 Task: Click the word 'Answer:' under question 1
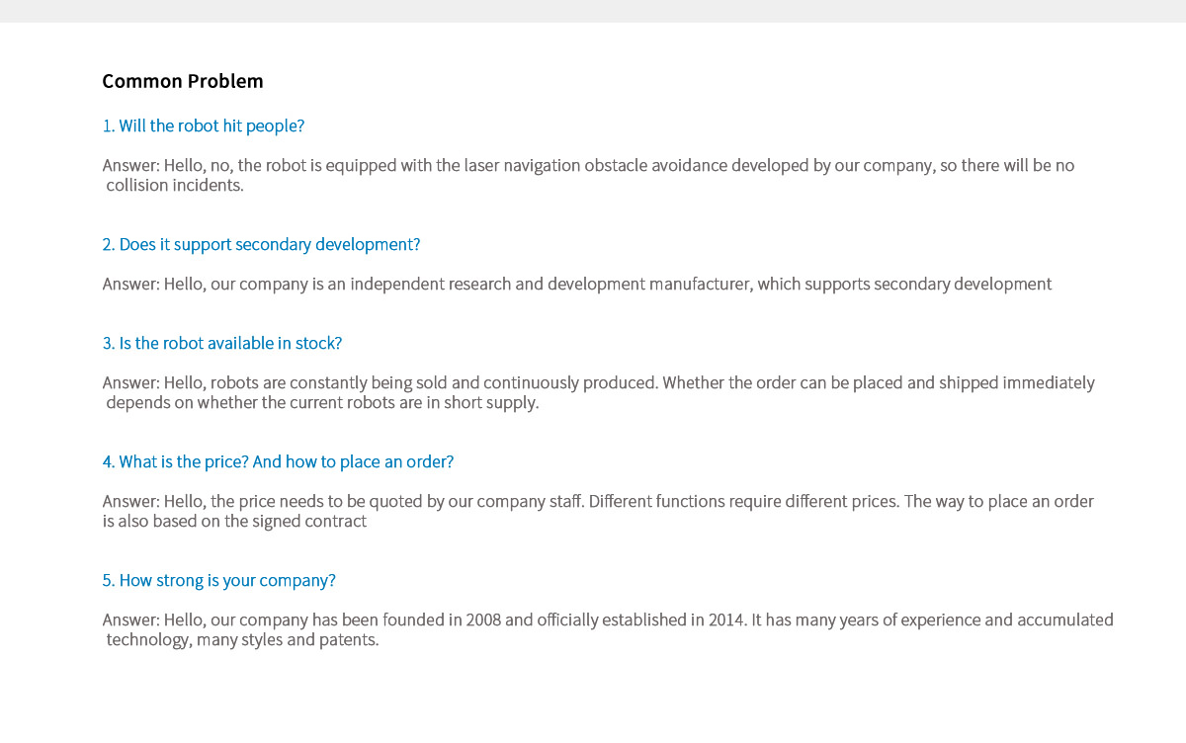(x=130, y=166)
